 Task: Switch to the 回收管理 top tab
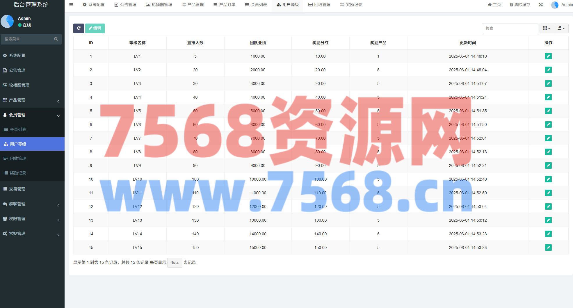tap(319, 5)
